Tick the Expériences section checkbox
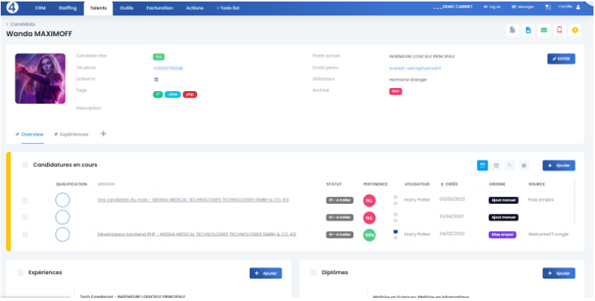595x301 pixels. pos(20,272)
